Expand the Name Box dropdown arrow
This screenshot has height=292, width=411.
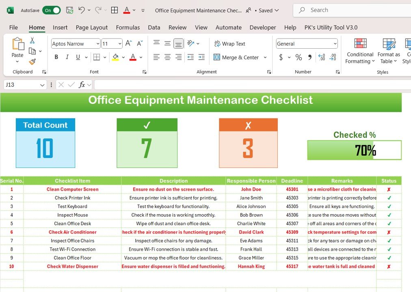point(42,85)
